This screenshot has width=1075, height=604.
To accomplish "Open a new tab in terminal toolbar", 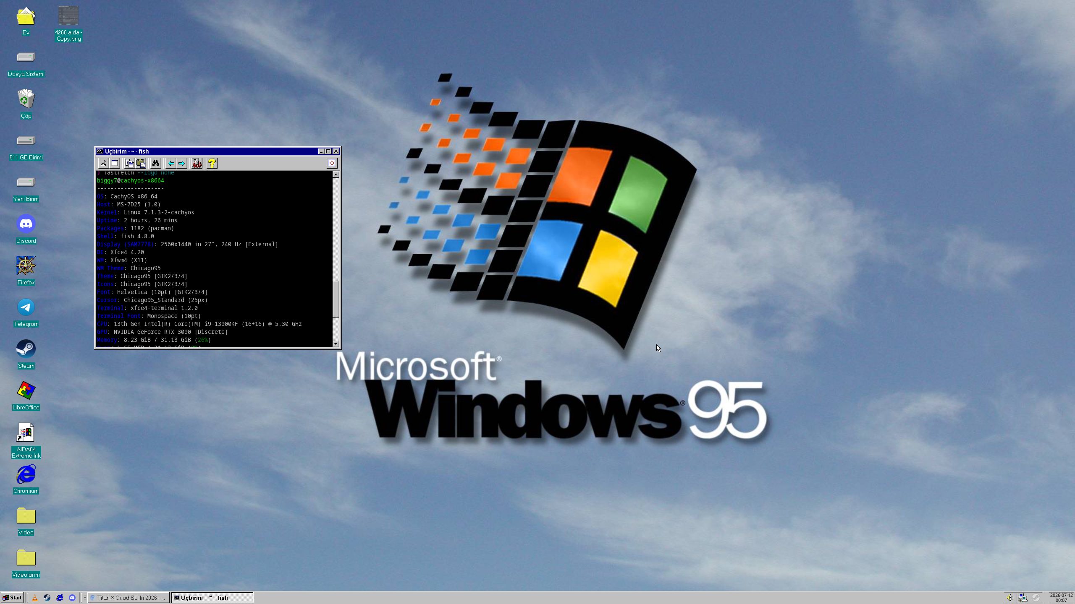I will pyautogui.click(x=103, y=163).
